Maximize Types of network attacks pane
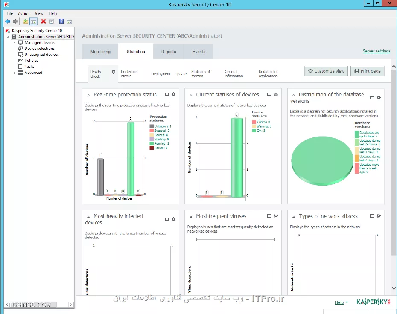This screenshot has height=314, width=397. 372,216
